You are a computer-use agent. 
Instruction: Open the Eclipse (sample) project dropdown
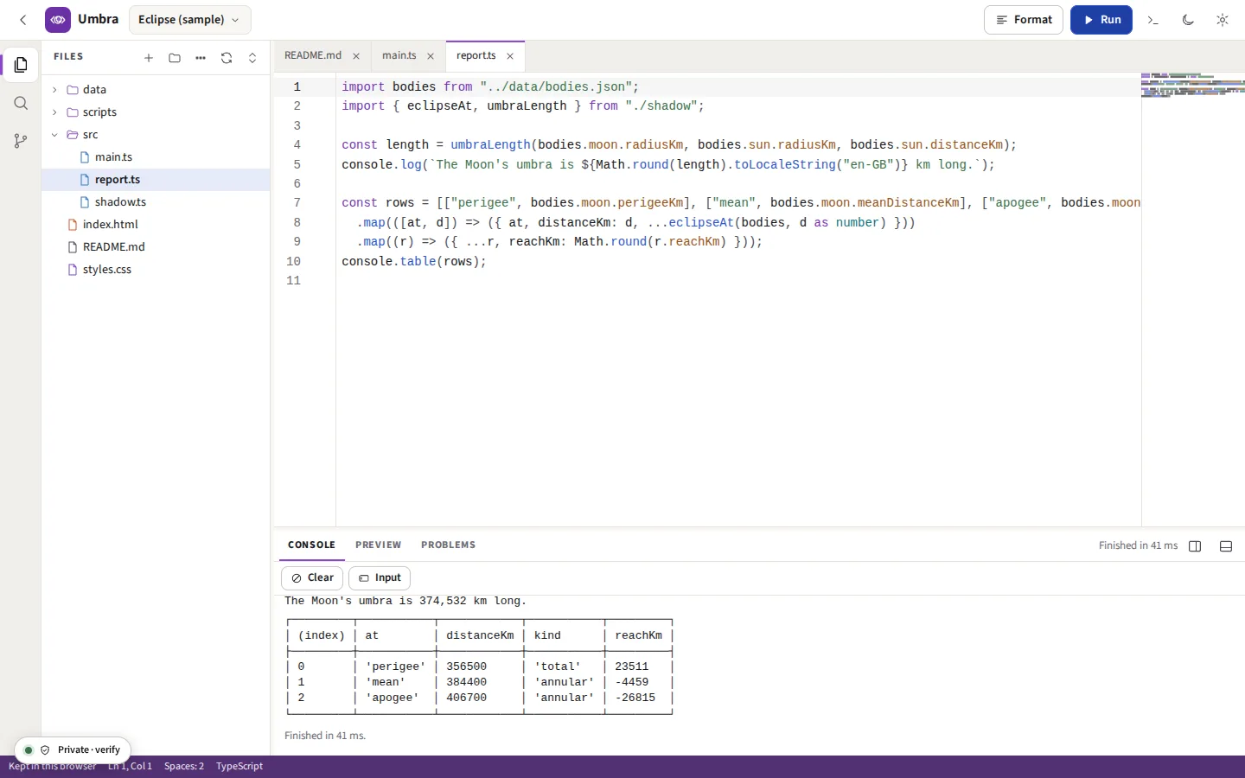pos(189,19)
